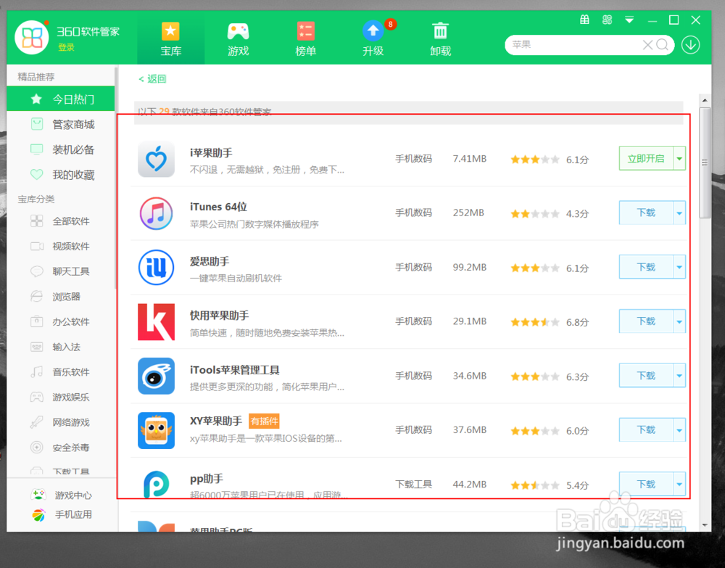Expand the dropdown beside 立即开启

tap(679, 159)
